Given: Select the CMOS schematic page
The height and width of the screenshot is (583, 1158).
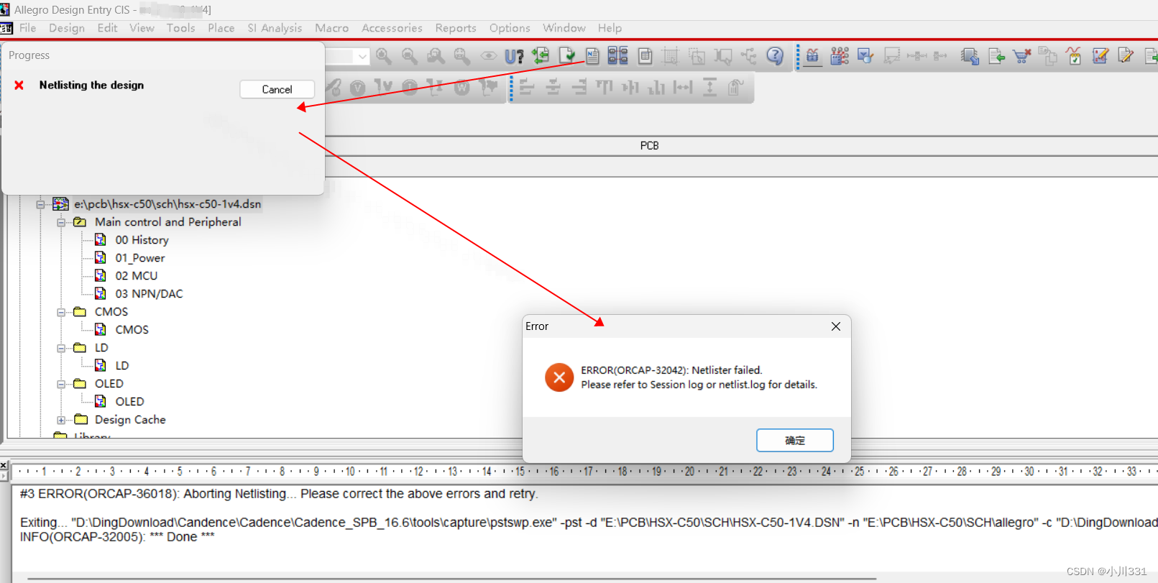Looking at the screenshot, I should tap(132, 330).
